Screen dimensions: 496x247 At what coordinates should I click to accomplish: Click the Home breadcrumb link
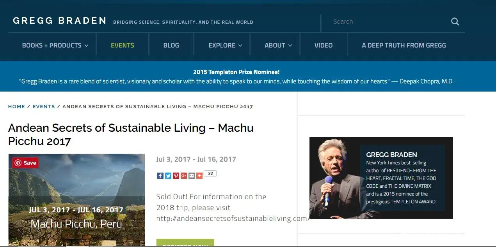coord(16,106)
